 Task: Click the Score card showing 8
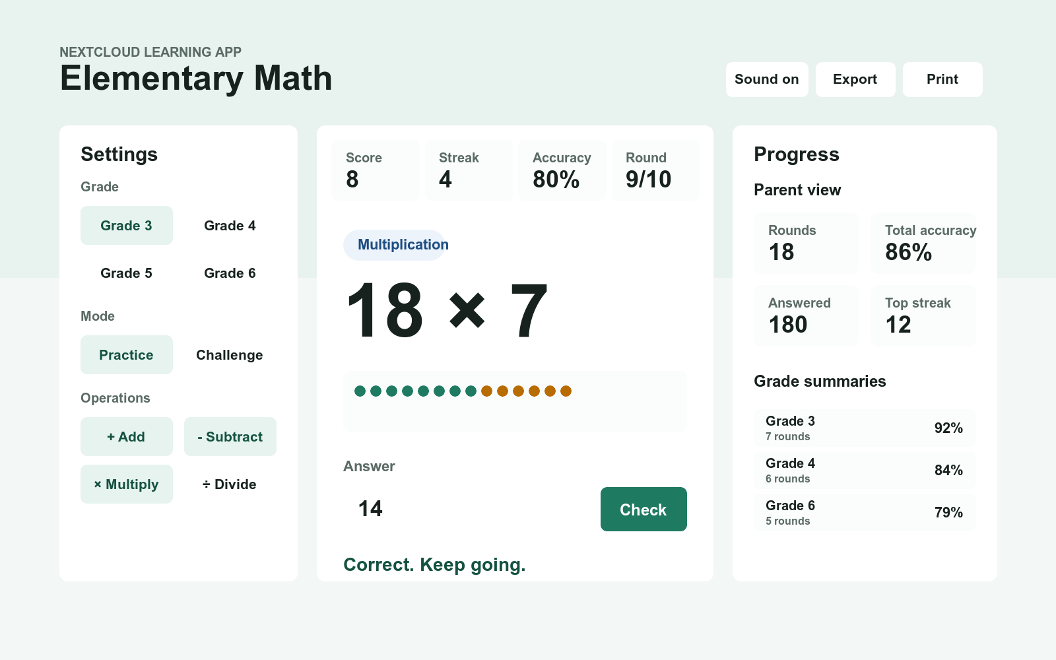(376, 170)
